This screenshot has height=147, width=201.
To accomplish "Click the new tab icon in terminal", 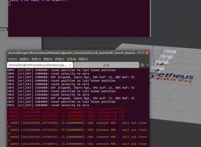I will click(142, 65).
